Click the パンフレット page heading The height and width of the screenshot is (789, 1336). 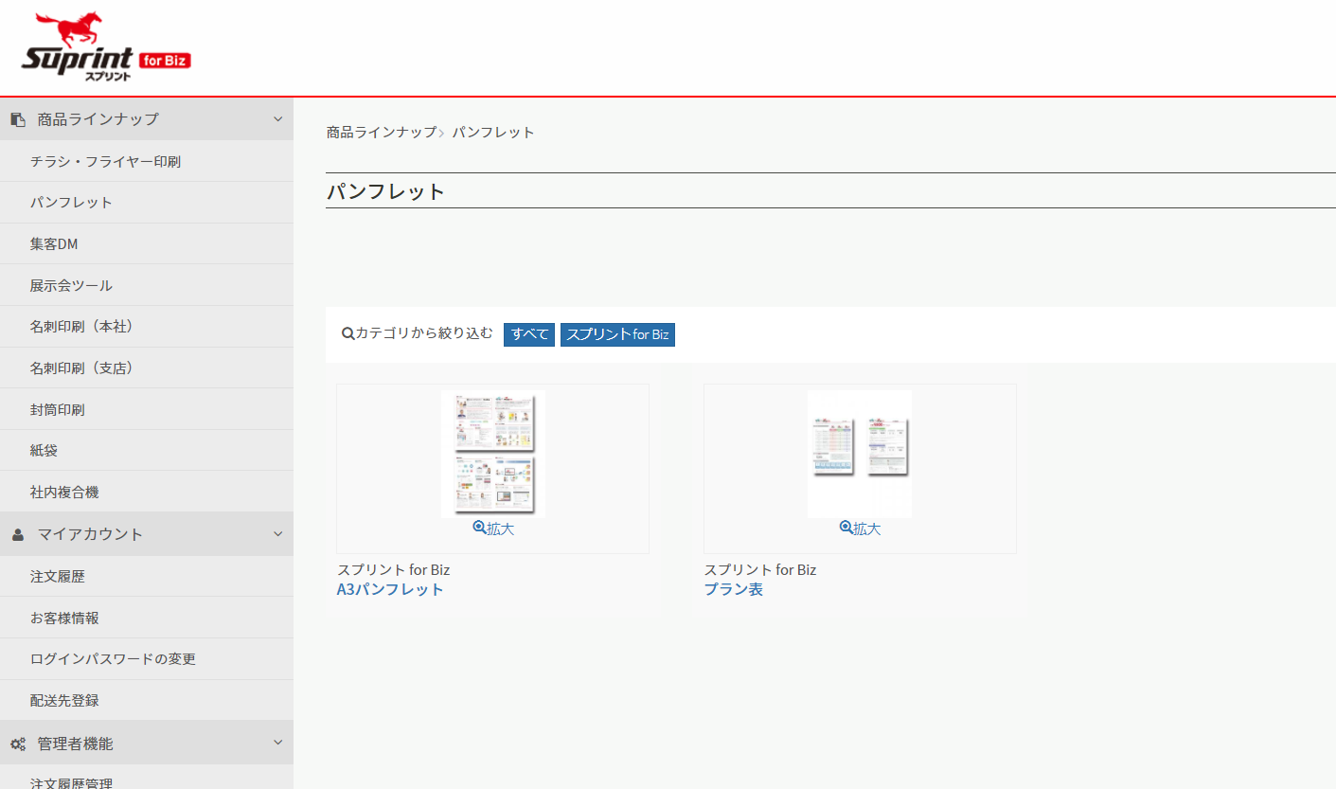[x=385, y=191]
